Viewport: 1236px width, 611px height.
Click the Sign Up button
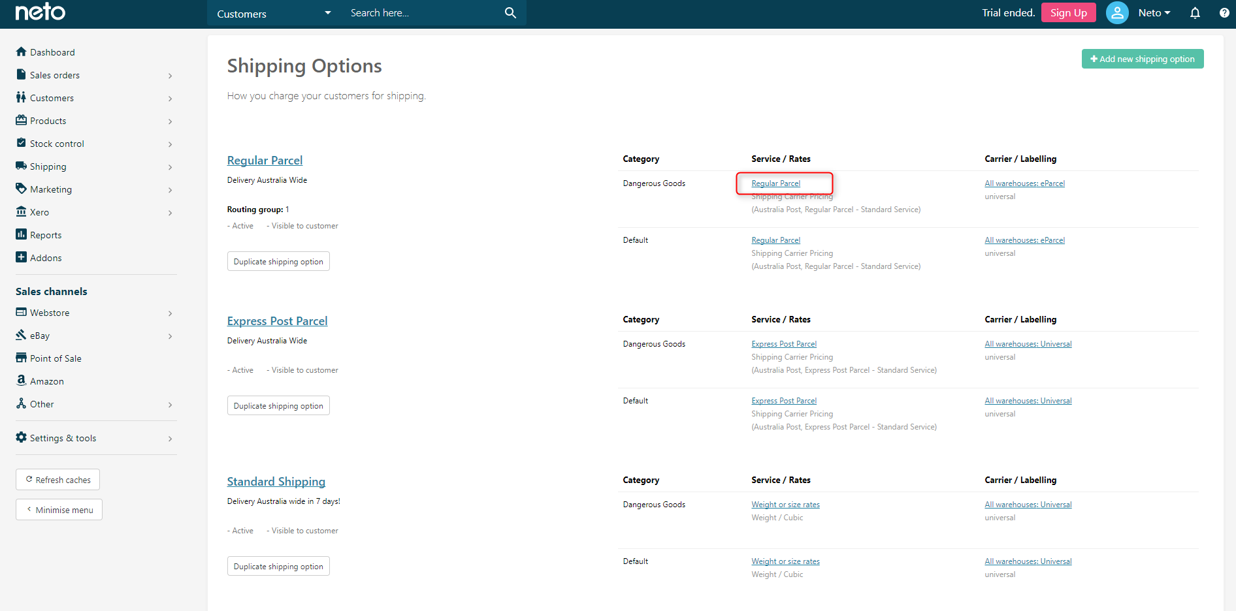[x=1068, y=12]
